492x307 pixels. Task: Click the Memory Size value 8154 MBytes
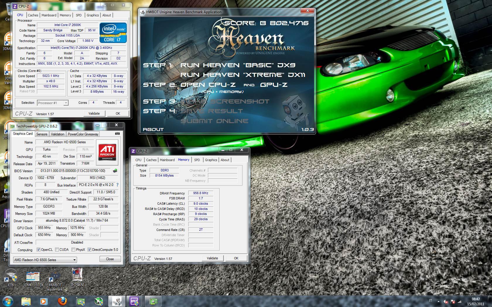point(164,175)
